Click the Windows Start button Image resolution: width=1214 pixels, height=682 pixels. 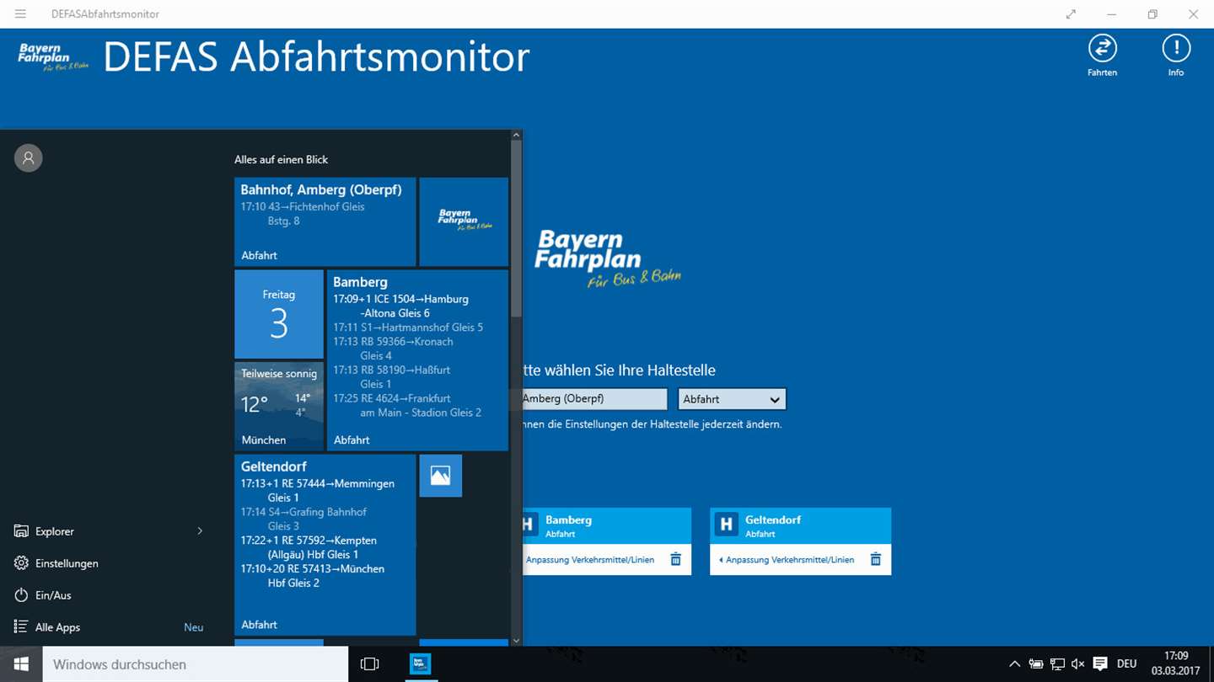tap(21, 664)
